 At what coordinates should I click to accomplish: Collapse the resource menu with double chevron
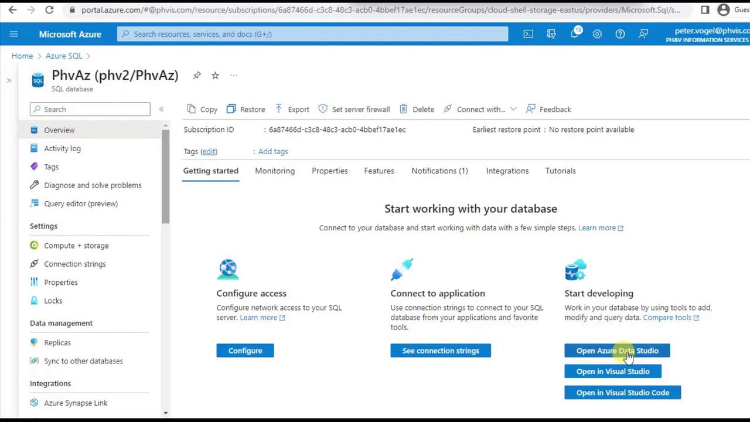coord(161,109)
